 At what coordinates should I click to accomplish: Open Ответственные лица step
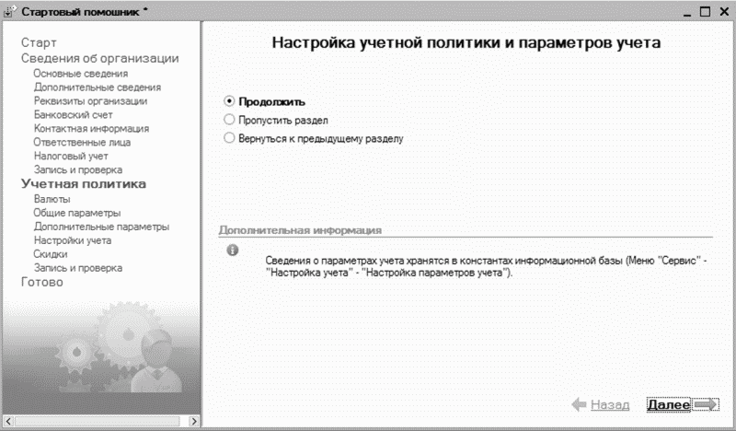tap(82, 143)
